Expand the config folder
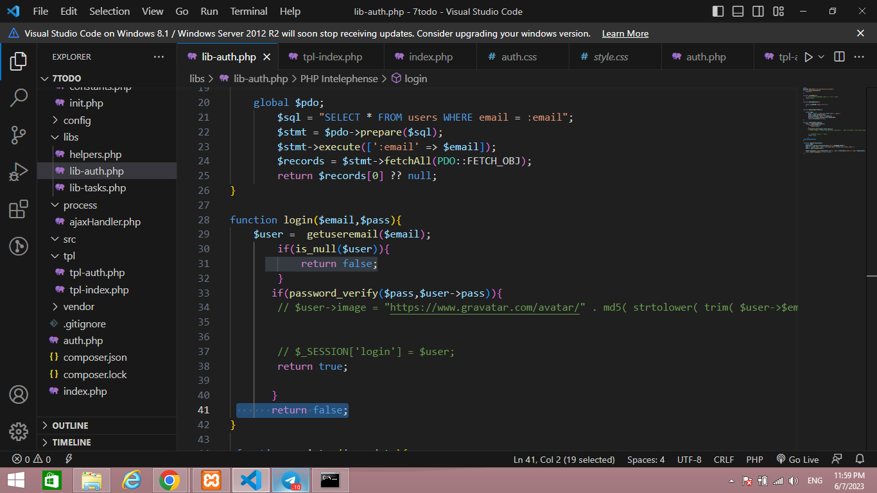Viewport: 877px width, 493px height. 106,120
